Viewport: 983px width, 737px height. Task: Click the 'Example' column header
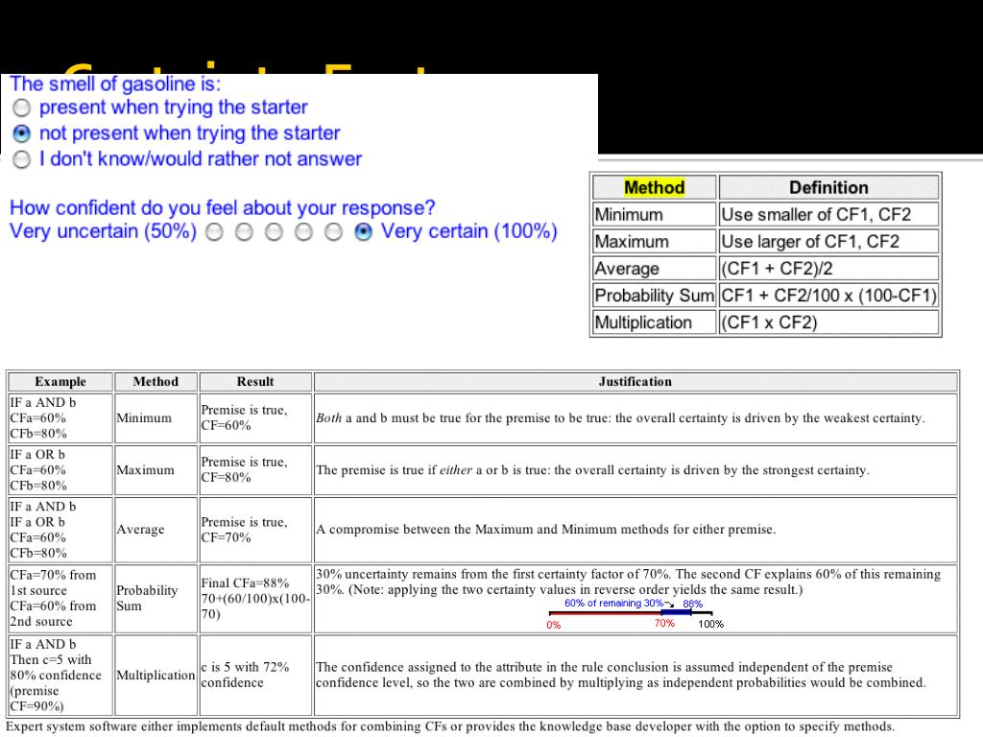[x=60, y=382]
